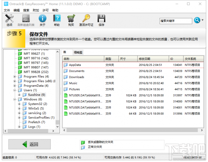Click the Pictures folder icon in list
This screenshot has width=208, height=162.
coord(66,89)
